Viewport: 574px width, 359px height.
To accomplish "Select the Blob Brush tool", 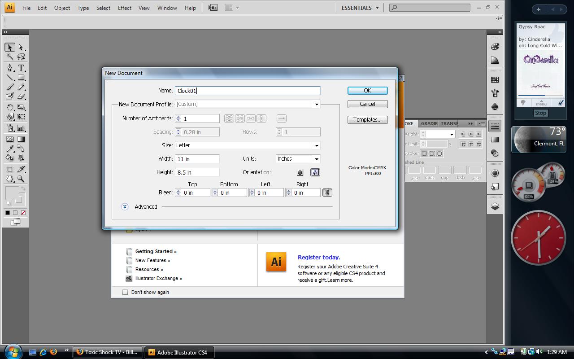I will coord(10,96).
